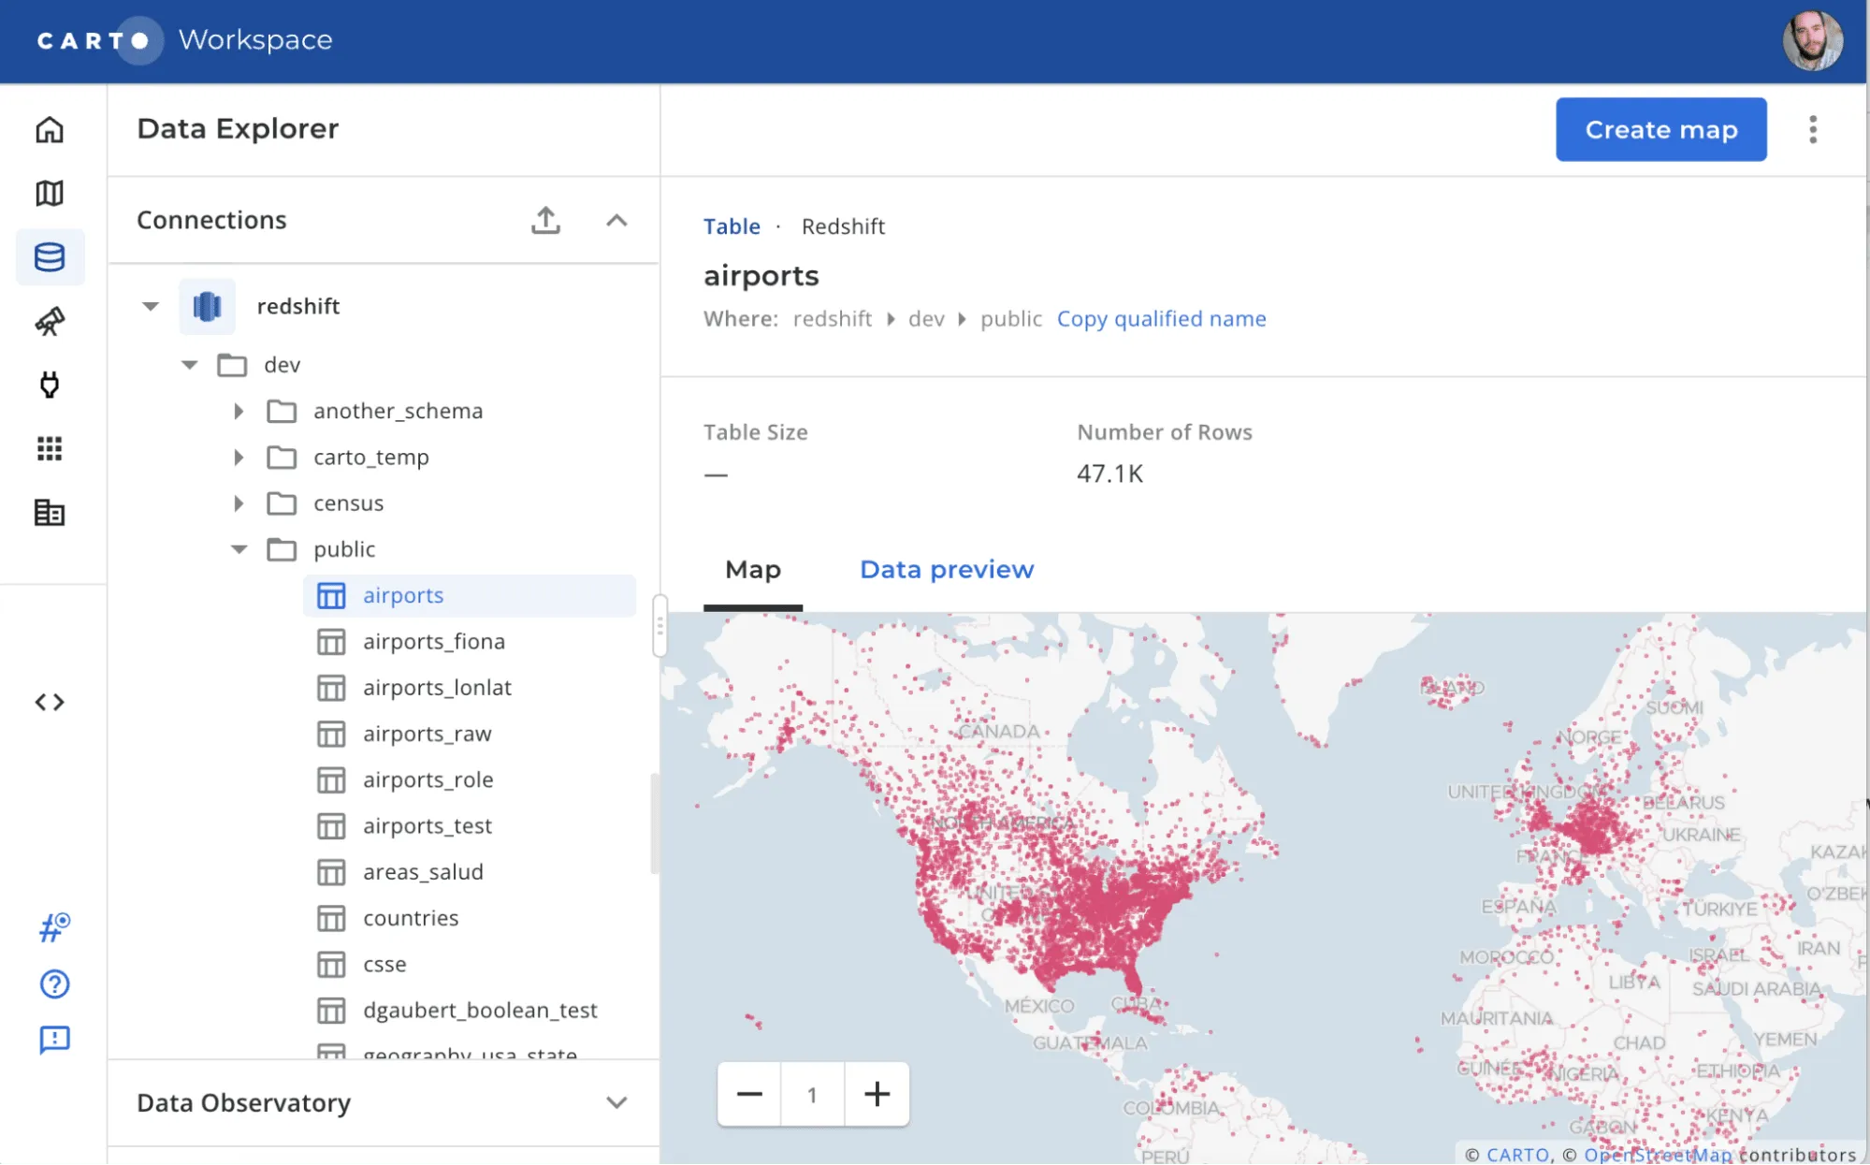The width and height of the screenshot is (1870, 1165).
Task: Open Help via the question mark icon
Action: tap(54, 984)
